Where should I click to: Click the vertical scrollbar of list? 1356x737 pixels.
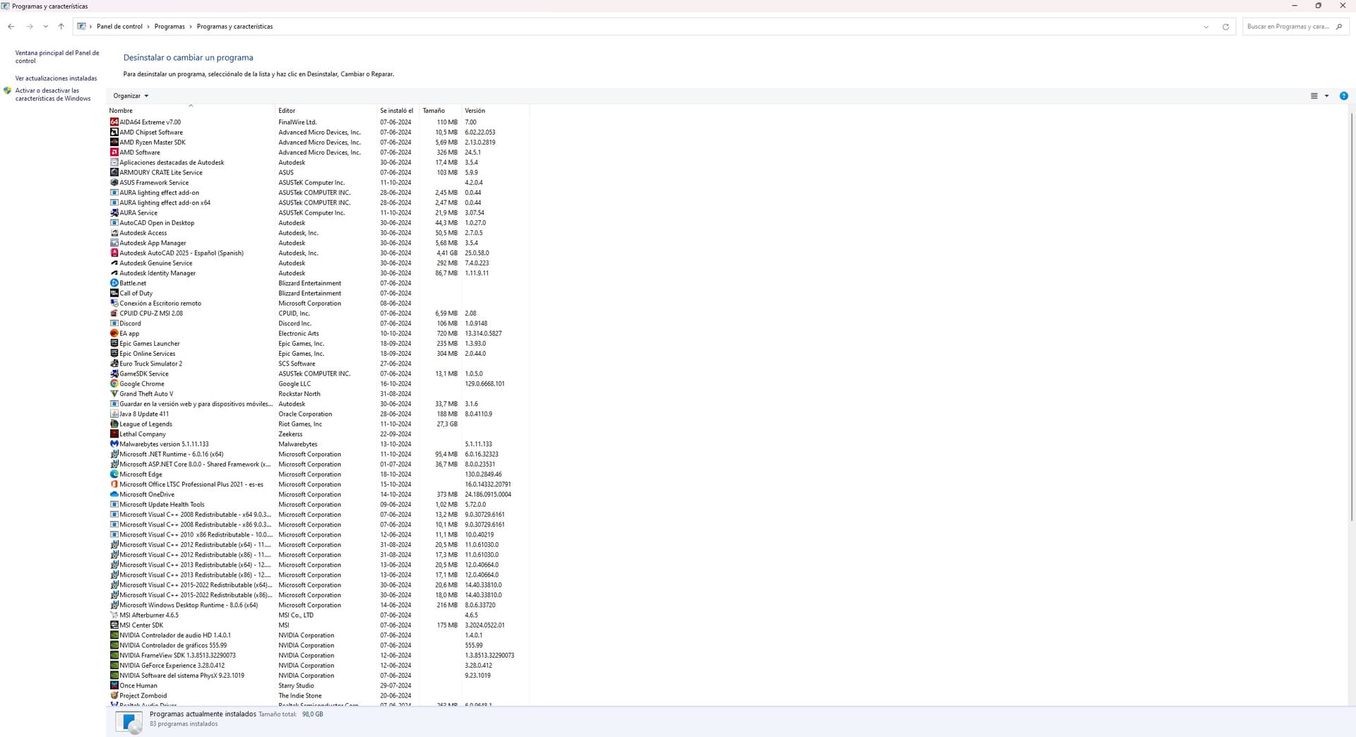coord(1352,318)
